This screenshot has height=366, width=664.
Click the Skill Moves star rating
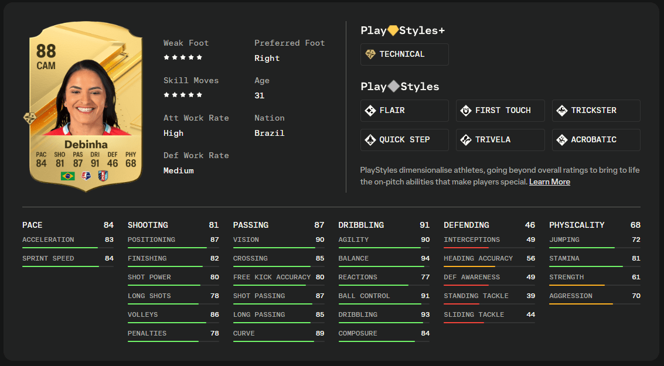pyautogui.click(x=183, y=95)
